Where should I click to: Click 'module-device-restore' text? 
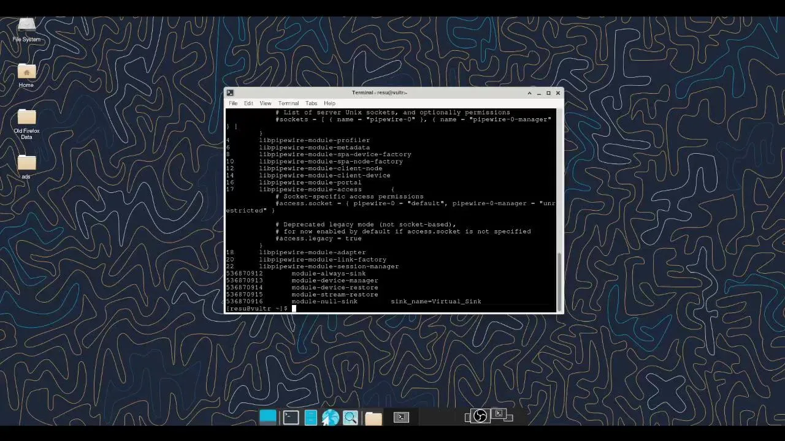point(335,288)
